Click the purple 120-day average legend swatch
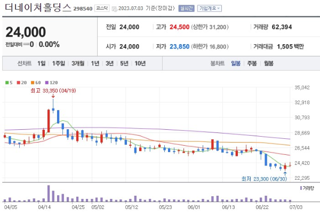Screen dimensions: 320x217 tap(47, 82)
